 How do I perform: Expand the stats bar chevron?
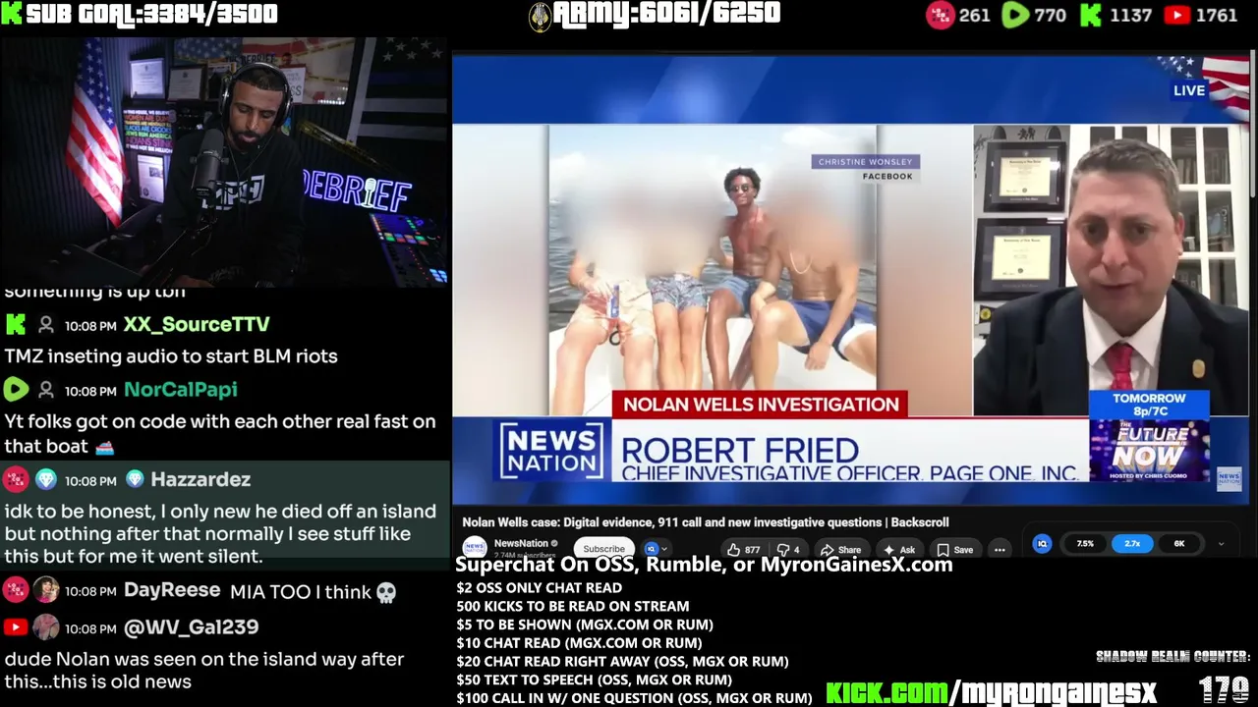click(1221, 543)
